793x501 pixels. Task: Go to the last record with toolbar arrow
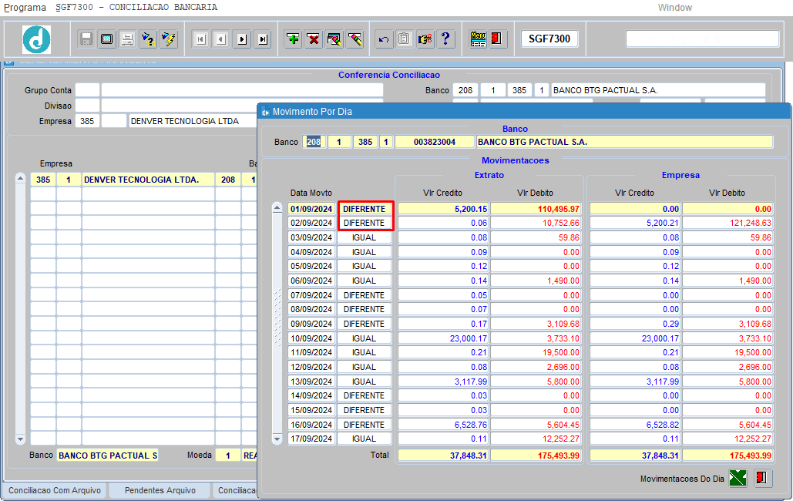[263, 39]
